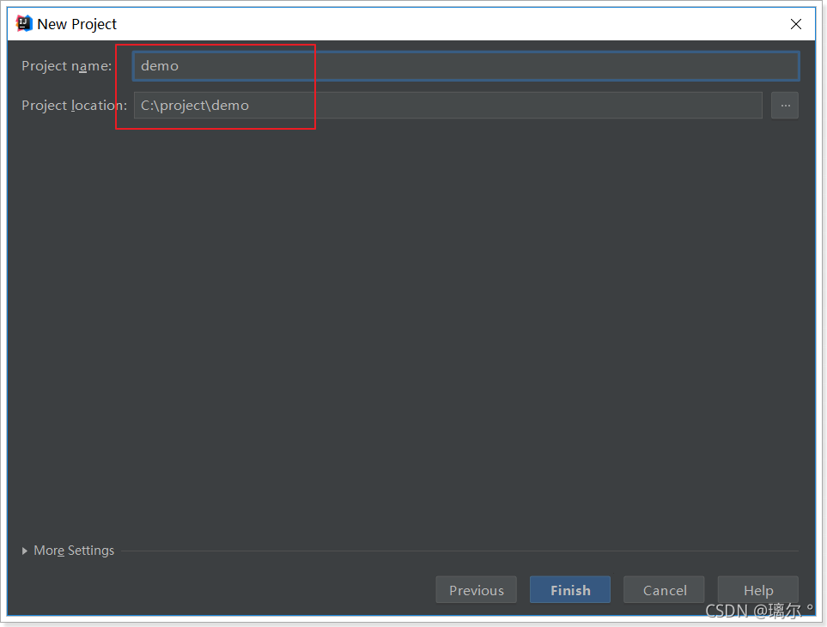
Task: Expand the More Settings section
Action: [69, 551]
